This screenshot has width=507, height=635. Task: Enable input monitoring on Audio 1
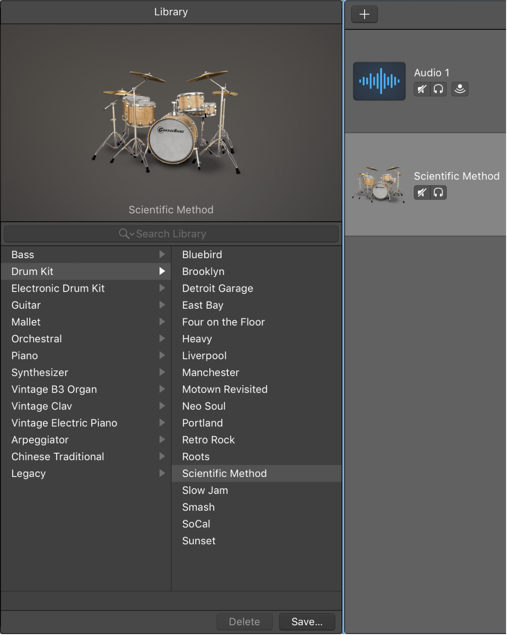[460, 89]
